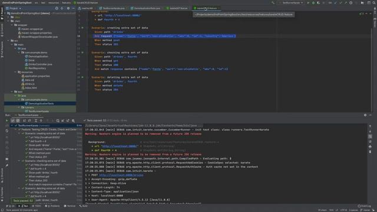Open Project panel options gear
377x212 pixels.
pos(68,8)
